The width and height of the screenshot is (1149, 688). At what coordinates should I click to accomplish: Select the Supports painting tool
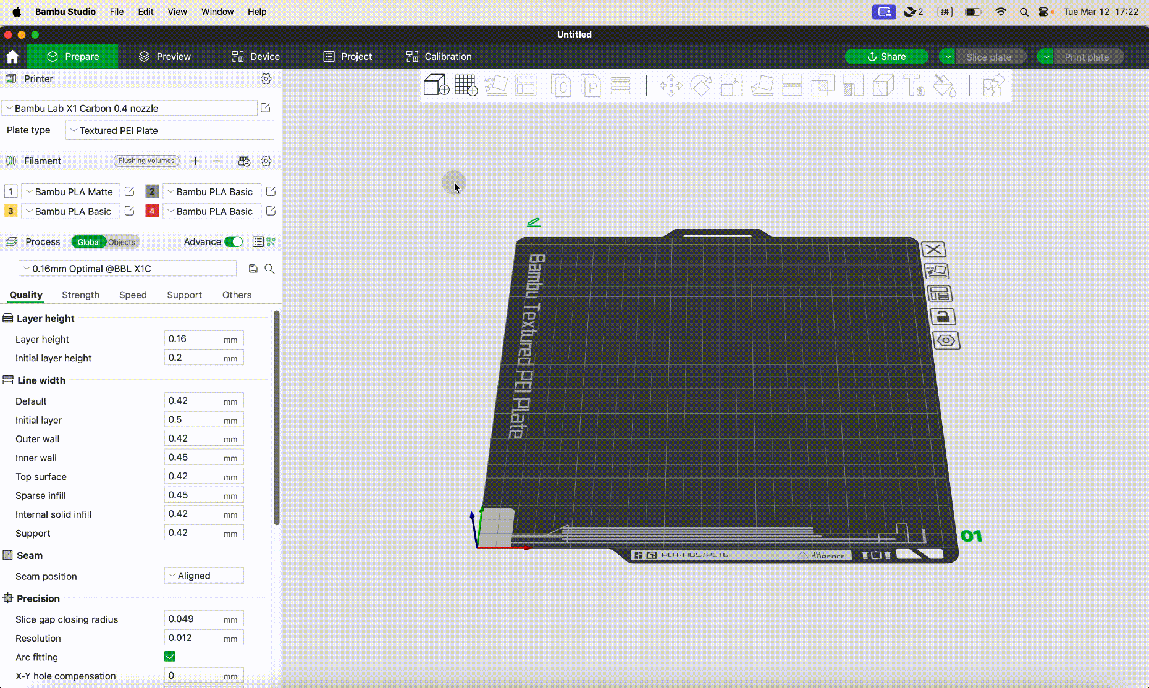click(x=852, y=85)
